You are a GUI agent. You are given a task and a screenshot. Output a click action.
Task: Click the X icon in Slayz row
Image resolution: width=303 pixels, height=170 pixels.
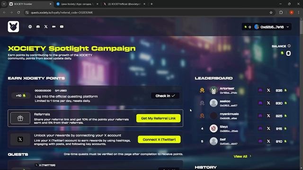(x=268, y=128)
